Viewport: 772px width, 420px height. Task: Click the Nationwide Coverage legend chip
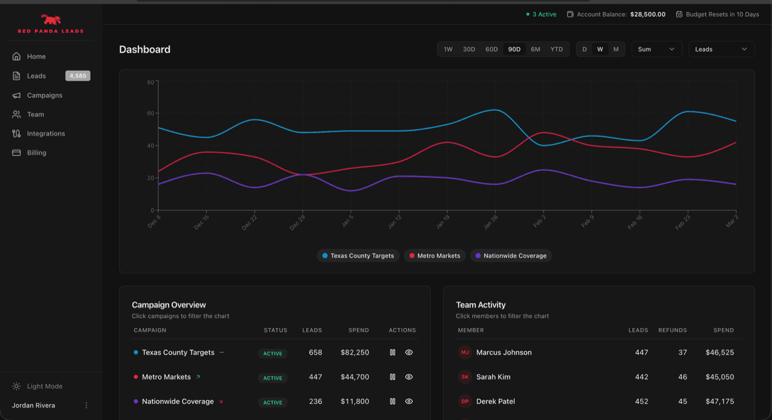[511, 255]
